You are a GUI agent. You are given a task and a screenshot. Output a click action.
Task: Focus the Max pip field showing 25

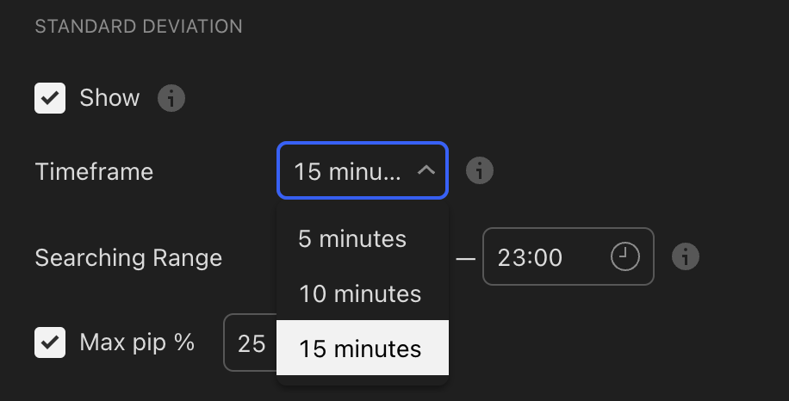click(x=250, y=342)
